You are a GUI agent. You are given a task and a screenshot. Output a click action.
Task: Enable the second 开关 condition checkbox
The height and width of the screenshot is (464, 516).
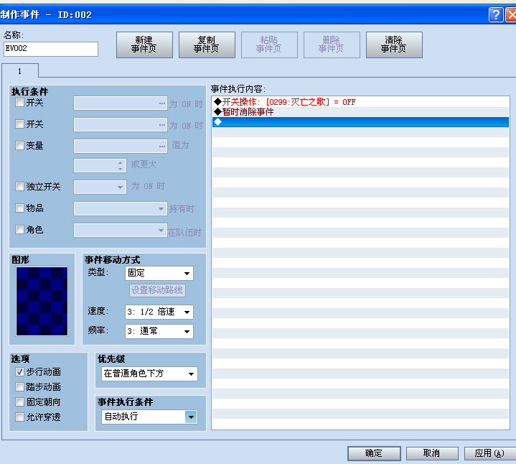point(20,124)
